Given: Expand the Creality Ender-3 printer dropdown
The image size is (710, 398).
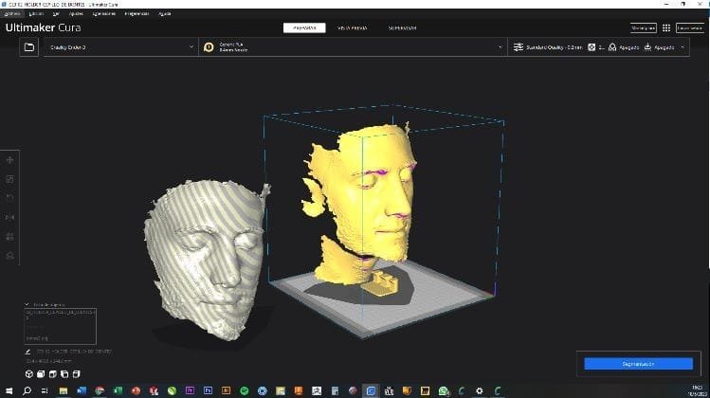Looking at the screenshot, I should click(x=121, y=47).
